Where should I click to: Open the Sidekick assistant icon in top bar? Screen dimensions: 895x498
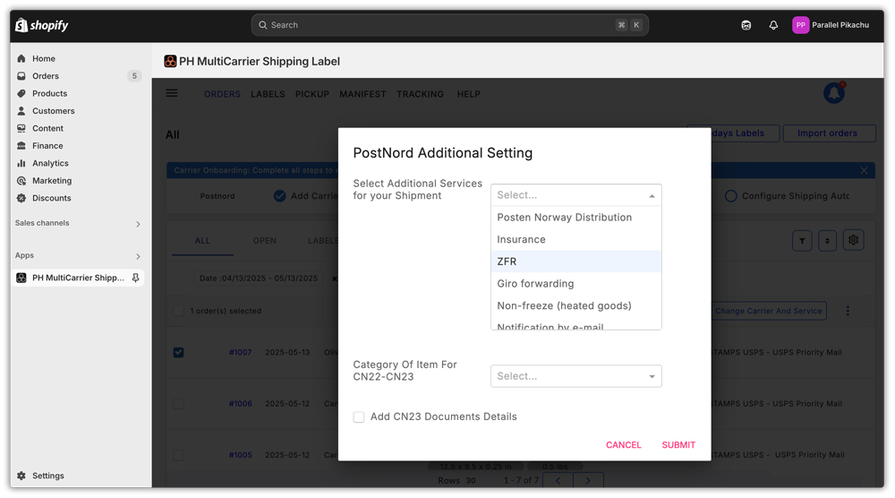[746, 25]
